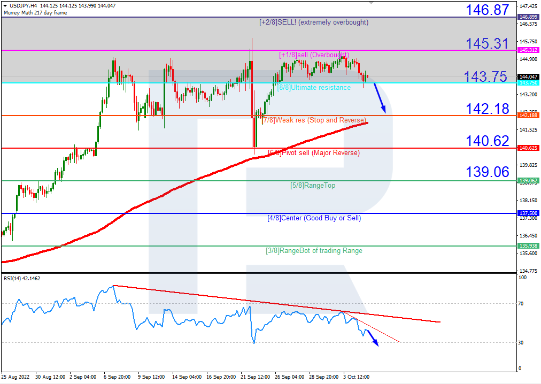Select the orange 142.188 price tag
Image resolution: width=541 pixels, height=384 pixels.
528,116
